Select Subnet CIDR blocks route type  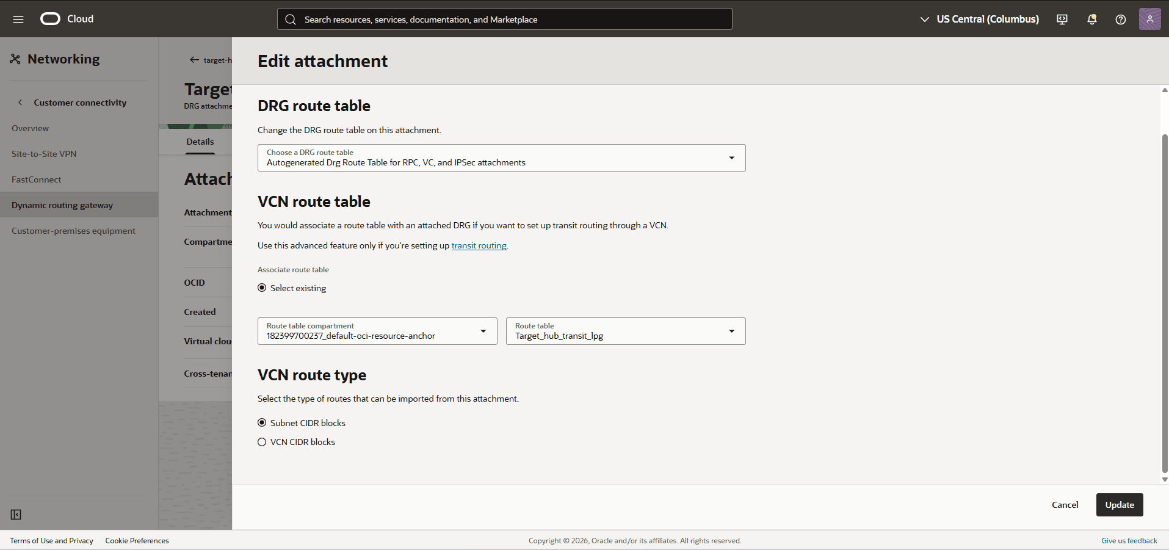262,422
